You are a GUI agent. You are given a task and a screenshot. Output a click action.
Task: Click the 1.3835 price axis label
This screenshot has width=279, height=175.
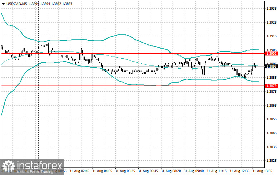[272, 147]
